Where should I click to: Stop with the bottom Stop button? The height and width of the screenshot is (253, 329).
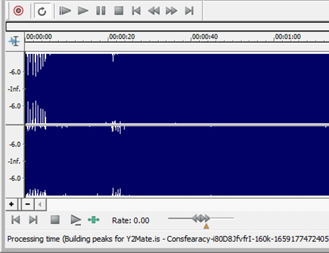(x=55, y=219)
